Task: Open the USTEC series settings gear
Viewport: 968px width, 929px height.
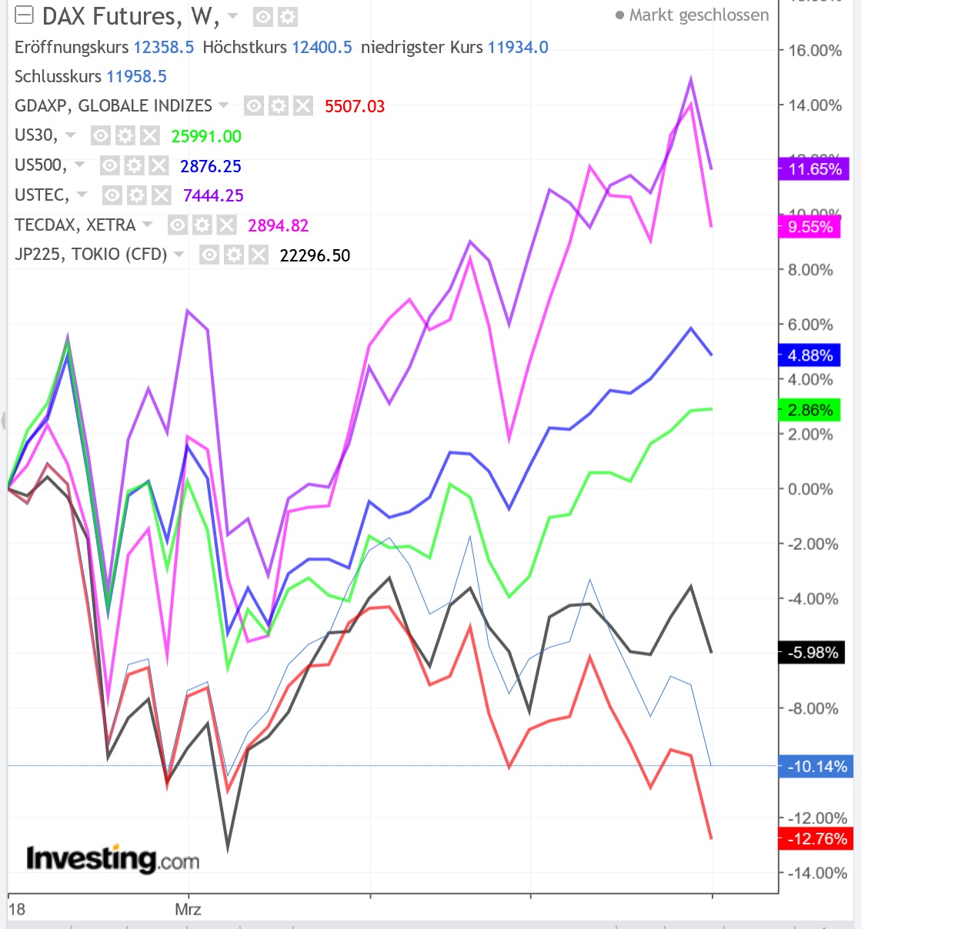Action: [136, 195]
